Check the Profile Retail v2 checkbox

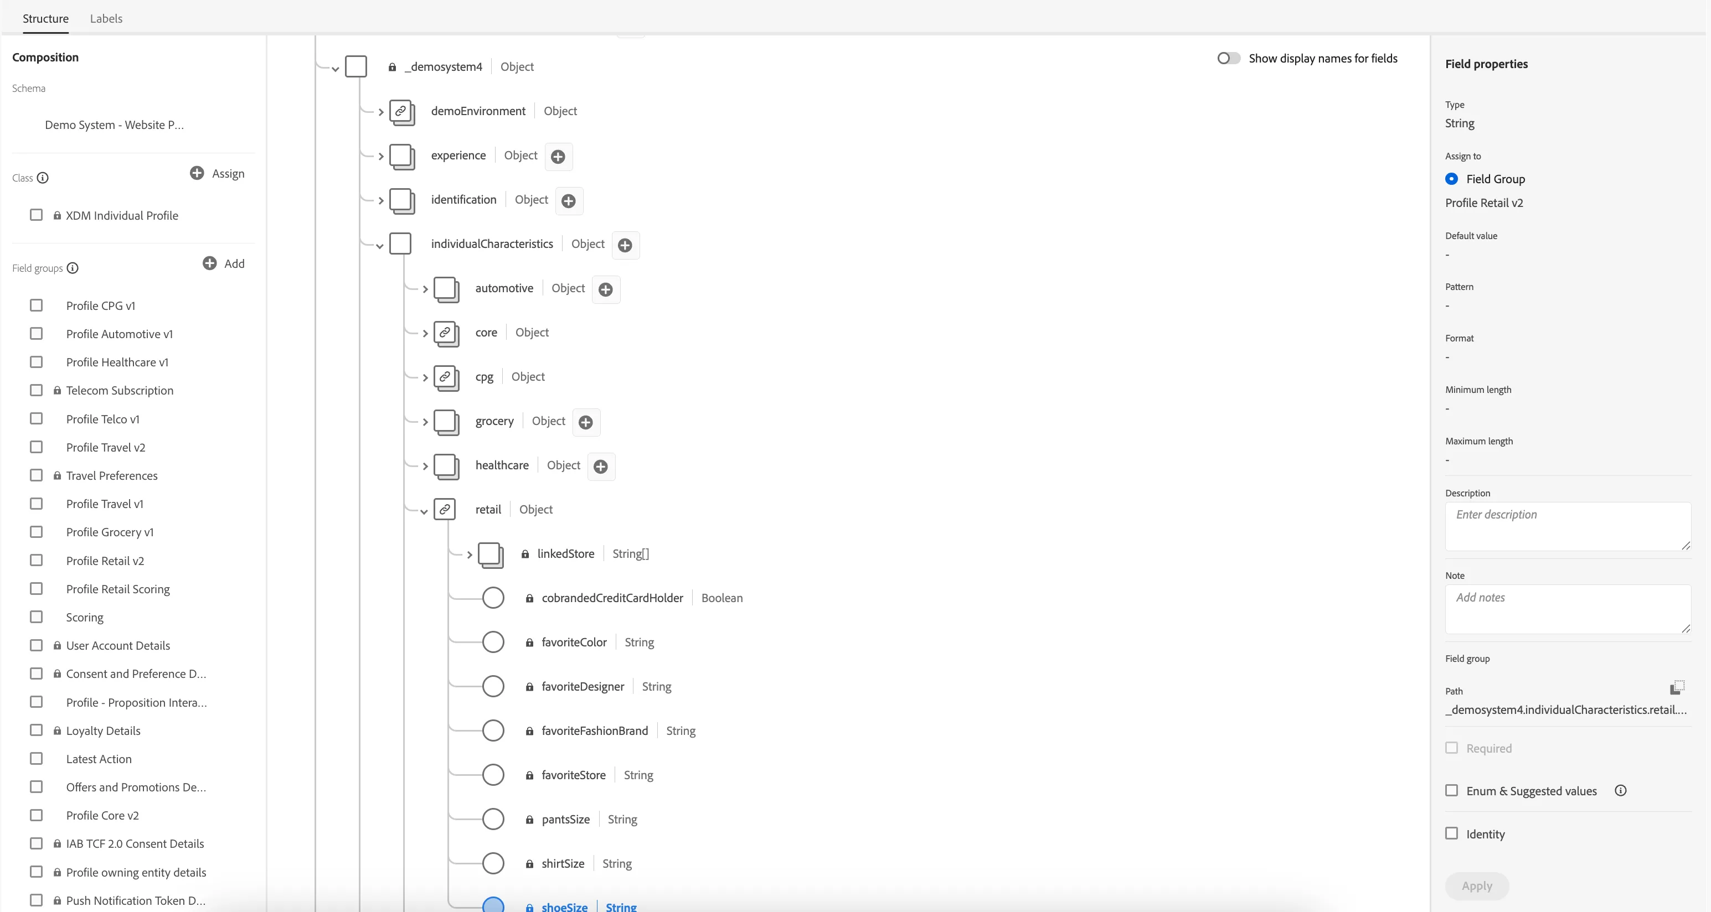pyautogui.click(x=37, y=560)
